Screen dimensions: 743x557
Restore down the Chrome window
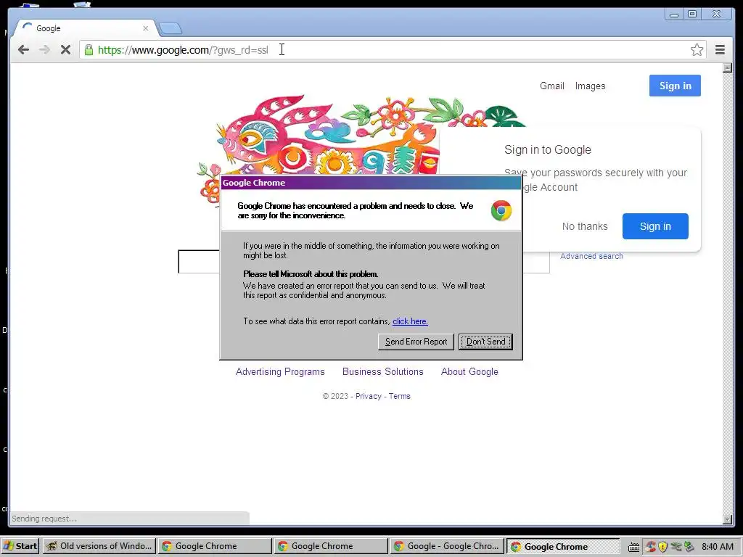692,15
